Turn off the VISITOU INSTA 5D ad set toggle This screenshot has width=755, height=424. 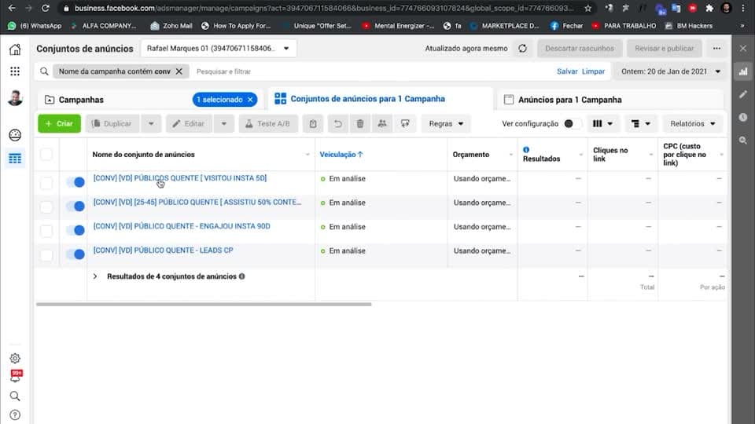pos(75,182)
